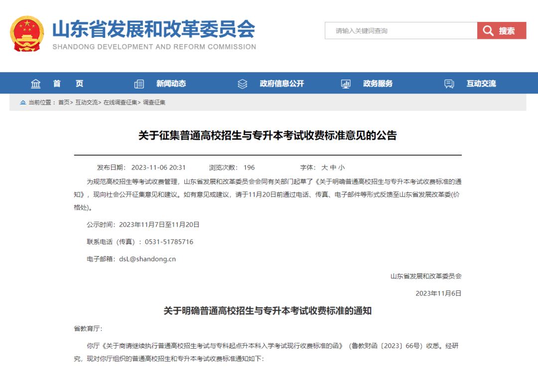Click the email address dsL@shandong.cn
The width and height of the screenshot is (538, 367).
[x=147, y=259]
